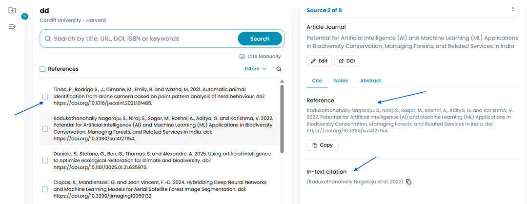Open the Abstract tab
The height and width of the screenshot is (204, 527).
pyautogui.click(x=370, y=81)
